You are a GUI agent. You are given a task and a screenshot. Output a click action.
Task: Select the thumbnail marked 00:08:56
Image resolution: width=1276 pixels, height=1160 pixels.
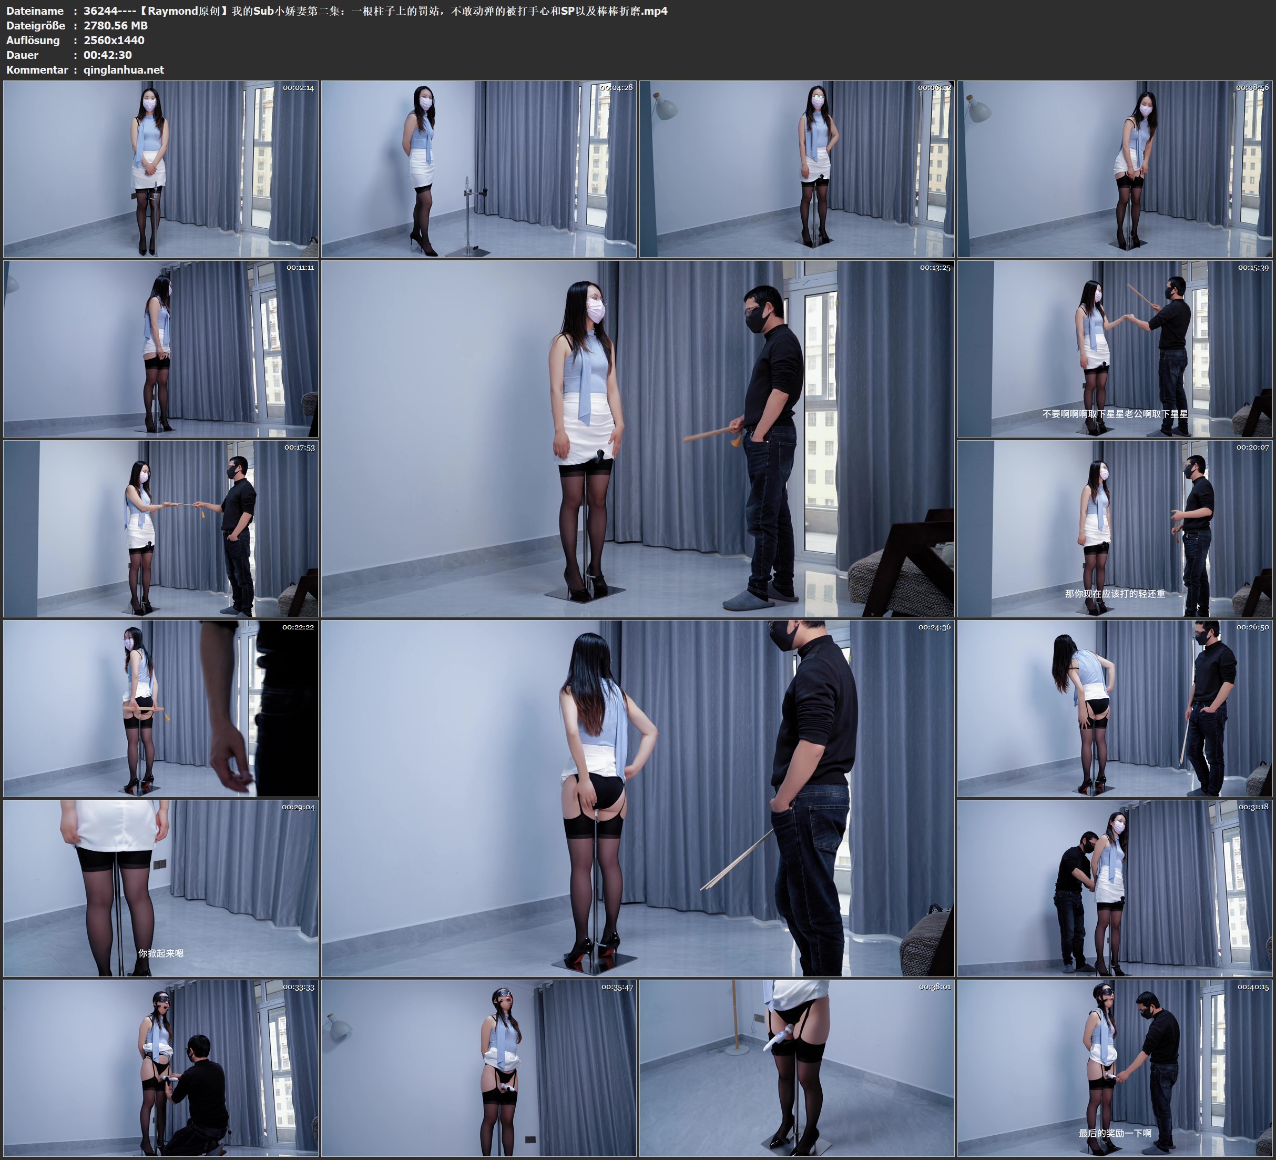pyautogui.click(x=1115, y=168)
